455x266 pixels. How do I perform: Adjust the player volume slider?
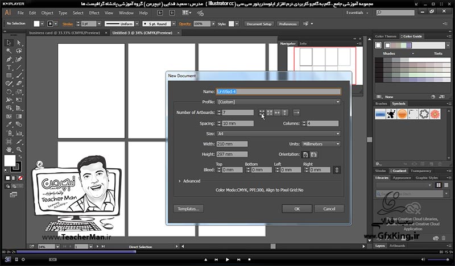pos(439,259)
